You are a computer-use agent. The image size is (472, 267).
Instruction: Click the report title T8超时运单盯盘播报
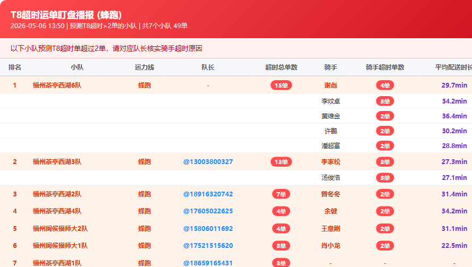66,15
